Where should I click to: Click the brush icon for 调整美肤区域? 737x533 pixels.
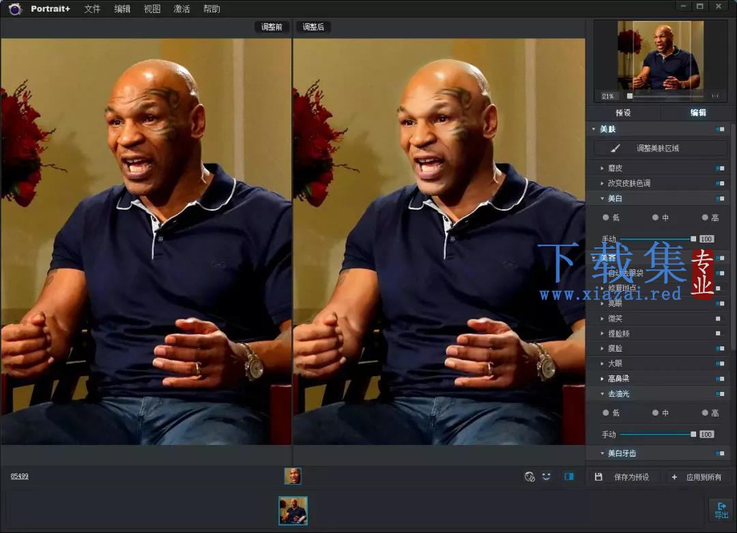coord(616,149)
